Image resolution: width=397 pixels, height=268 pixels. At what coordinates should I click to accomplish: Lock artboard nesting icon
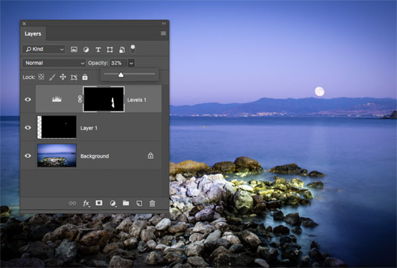74,77
